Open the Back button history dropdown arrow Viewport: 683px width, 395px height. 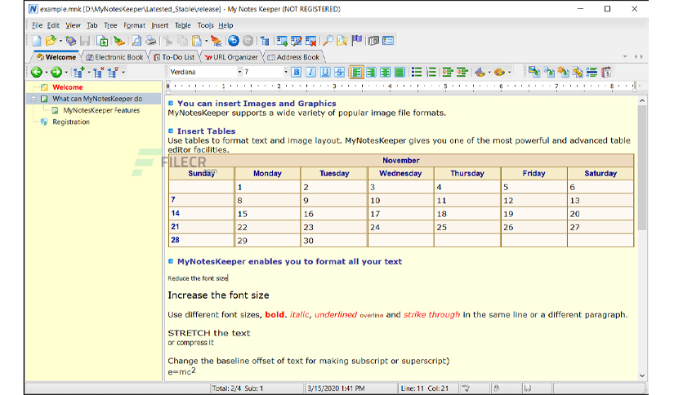(47, 73)
